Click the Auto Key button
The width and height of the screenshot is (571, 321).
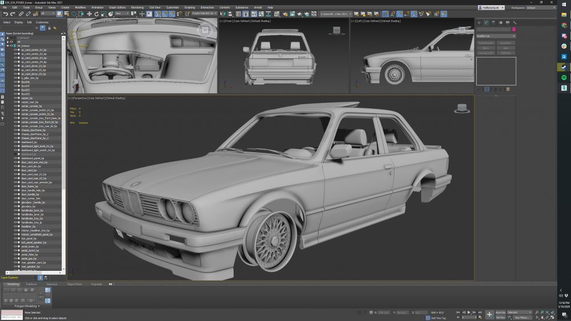click(500, 312)
